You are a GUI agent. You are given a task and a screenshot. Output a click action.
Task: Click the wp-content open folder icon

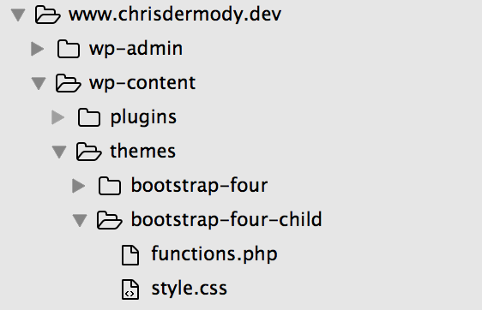pos(68,83)
